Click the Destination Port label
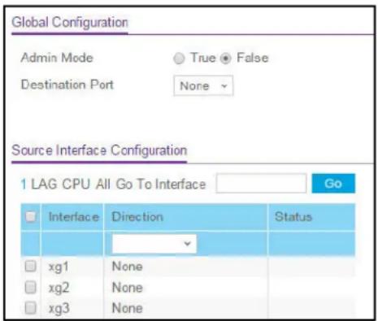378x321 pixels. pos(67,85)
